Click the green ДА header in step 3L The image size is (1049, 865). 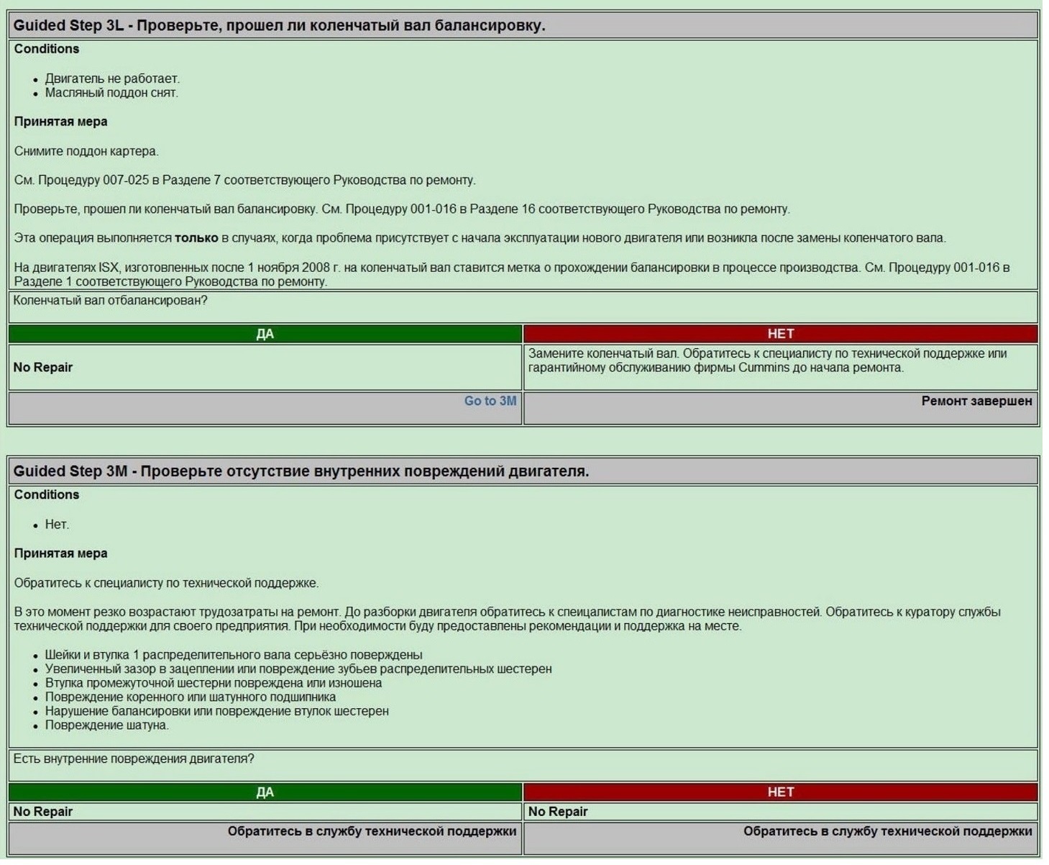[265, 334]
